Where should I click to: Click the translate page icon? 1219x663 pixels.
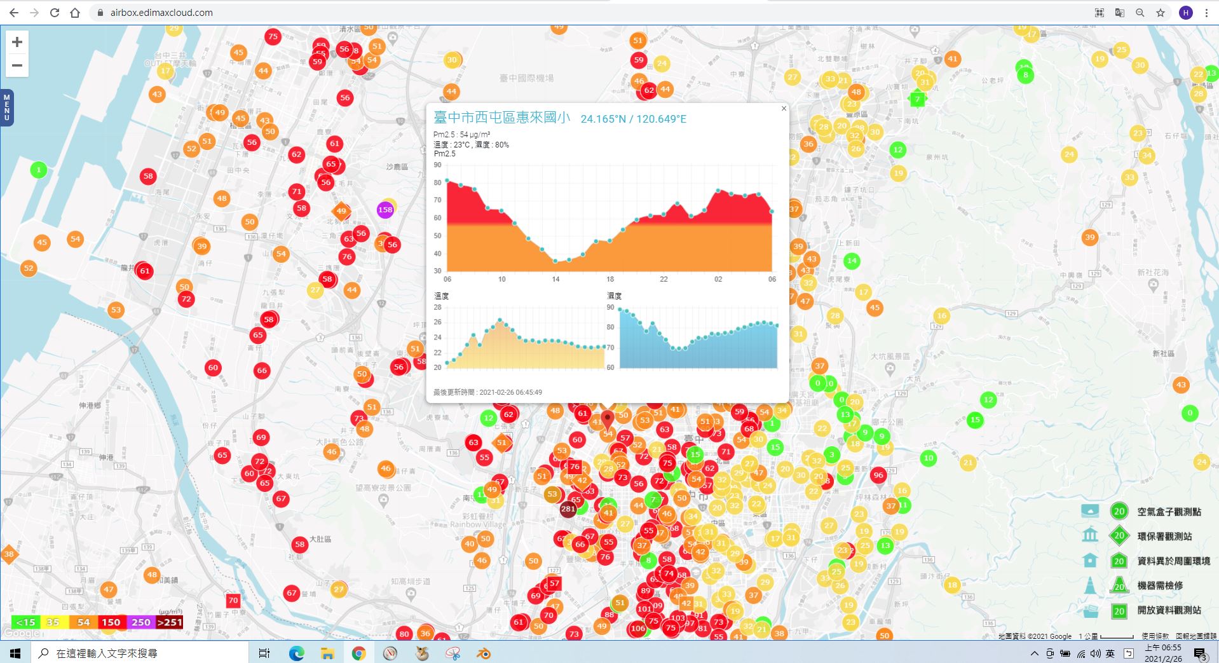(1120, 13)
